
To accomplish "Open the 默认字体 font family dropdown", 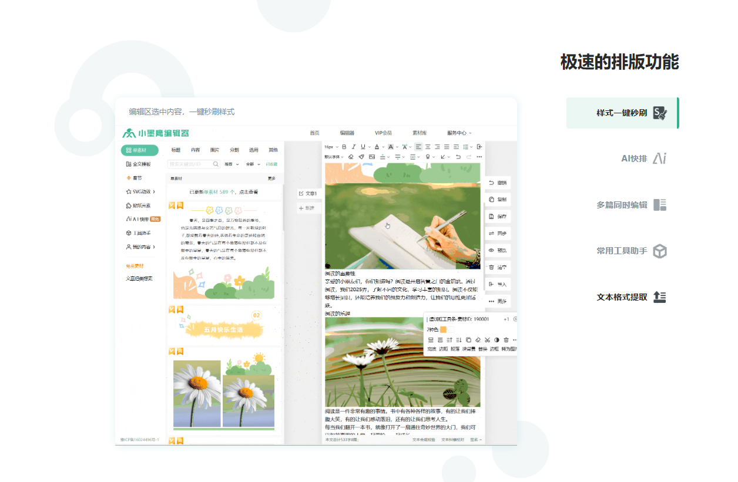I will point(334,157).
